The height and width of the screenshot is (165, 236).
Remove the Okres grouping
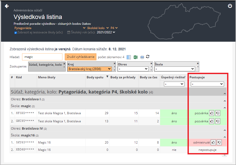pos(151,63)
